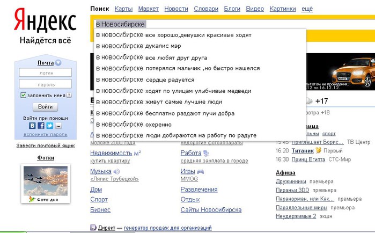Select suggestion дукалис мэр

point(200,46)
